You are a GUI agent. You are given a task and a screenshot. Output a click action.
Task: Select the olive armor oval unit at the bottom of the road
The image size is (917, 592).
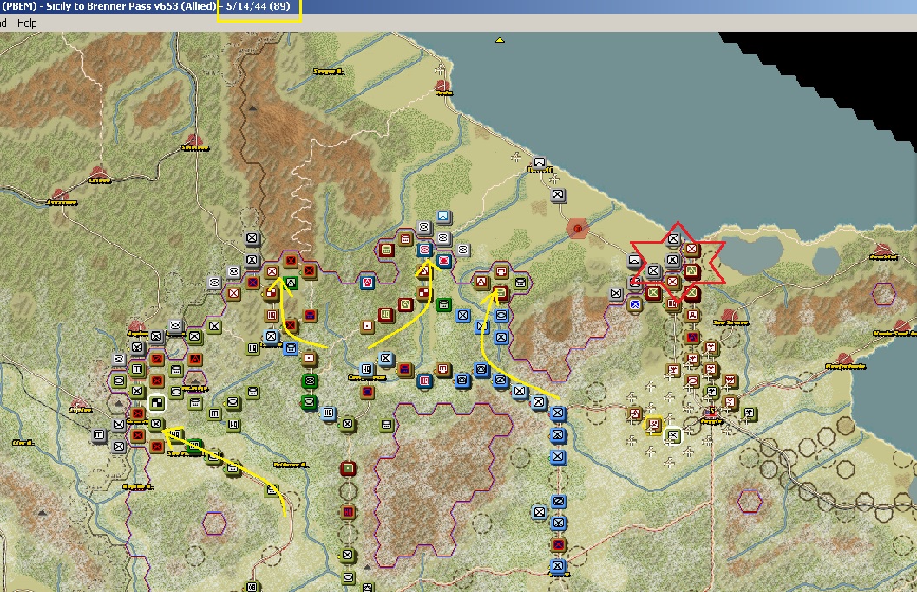pyautogui.click(x=348, y=577)
